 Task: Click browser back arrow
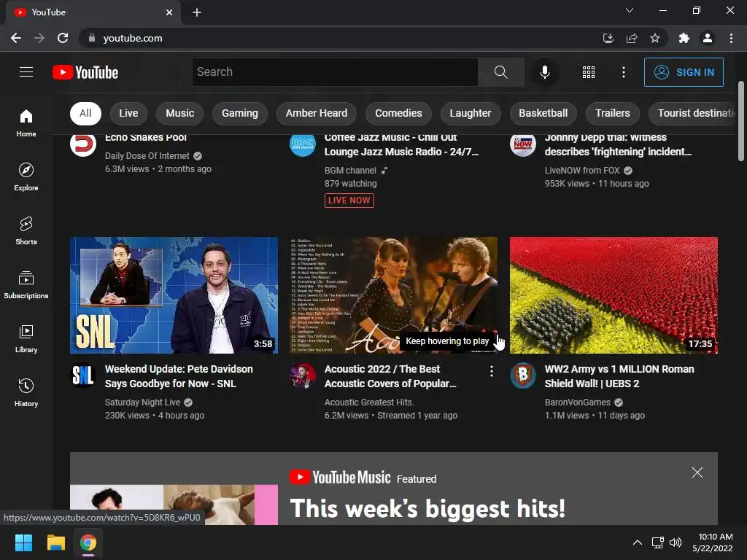point(16,38)
